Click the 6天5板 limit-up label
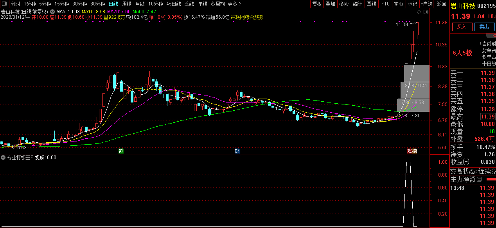This screenshot has height=228, width=496. [x=463, y=53]
